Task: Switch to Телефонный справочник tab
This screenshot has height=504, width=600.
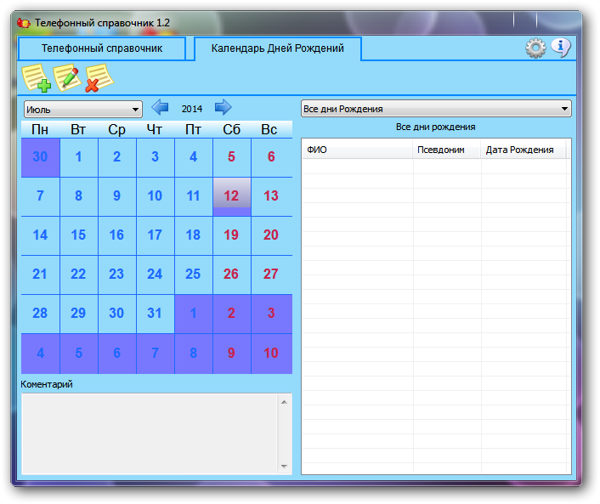Action: tap(102, 48)
